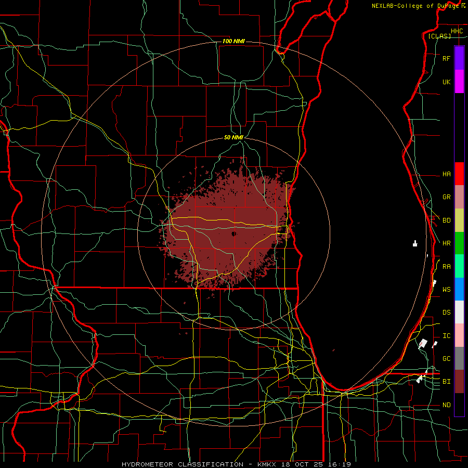The width and height of the screenshot is (468, 468).
Task: Click the BI legend label
Action: click(x=447, y=382)
